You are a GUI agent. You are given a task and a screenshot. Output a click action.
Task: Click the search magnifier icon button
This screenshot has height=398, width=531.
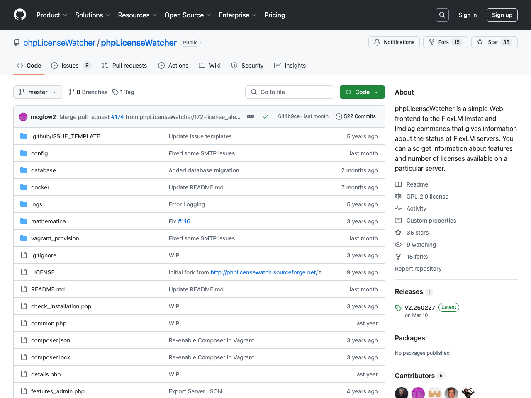click(442, 15)
